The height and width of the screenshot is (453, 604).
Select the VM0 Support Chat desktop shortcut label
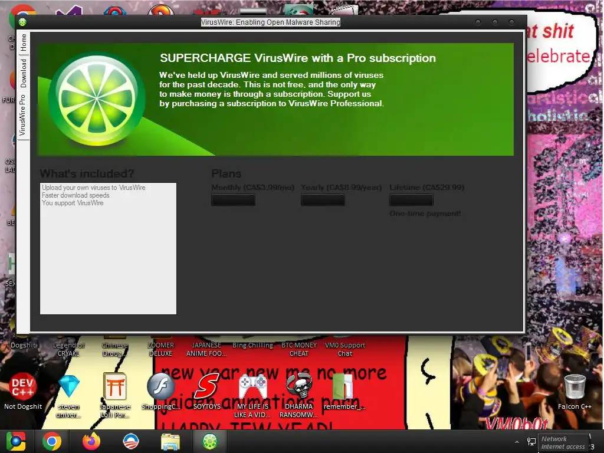(x=344, y=349)
